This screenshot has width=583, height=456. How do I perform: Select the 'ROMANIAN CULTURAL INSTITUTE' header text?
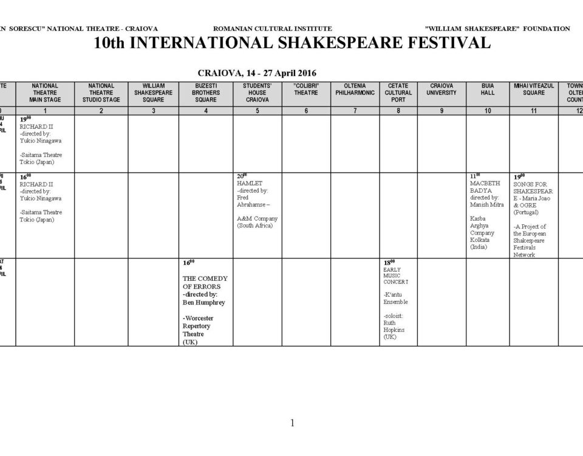(273, 29)
